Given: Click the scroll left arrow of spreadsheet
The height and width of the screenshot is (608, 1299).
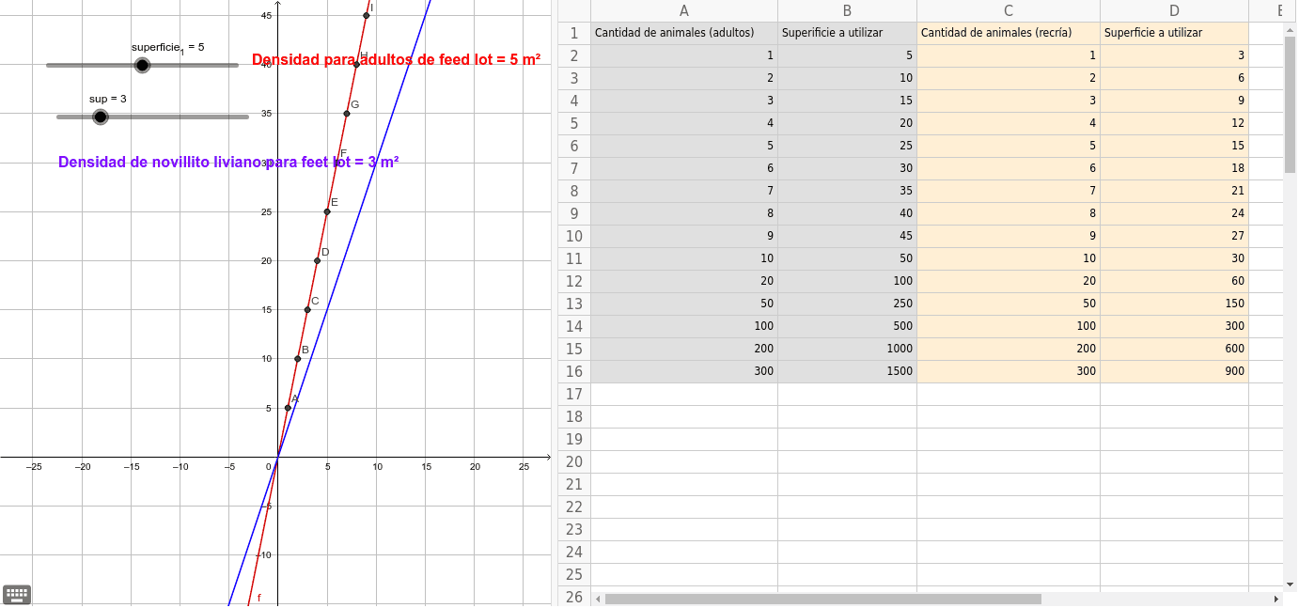Looking at the screenshot, I should (x=597, y=599).
